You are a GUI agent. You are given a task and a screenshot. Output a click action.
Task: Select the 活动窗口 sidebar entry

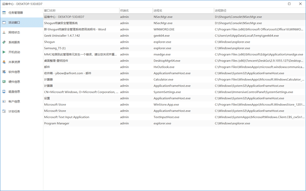[14, 23]
